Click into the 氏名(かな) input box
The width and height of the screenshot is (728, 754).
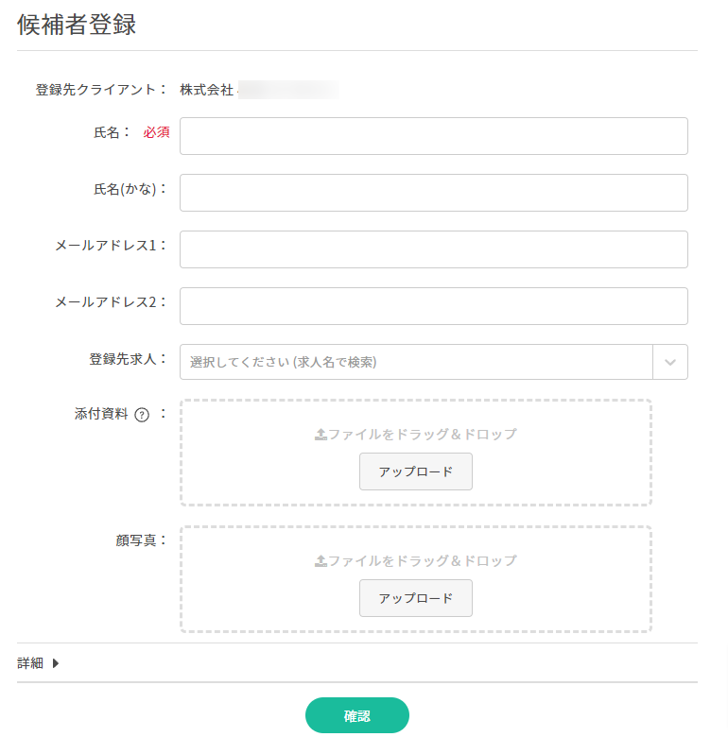click(x=433, y=193)
